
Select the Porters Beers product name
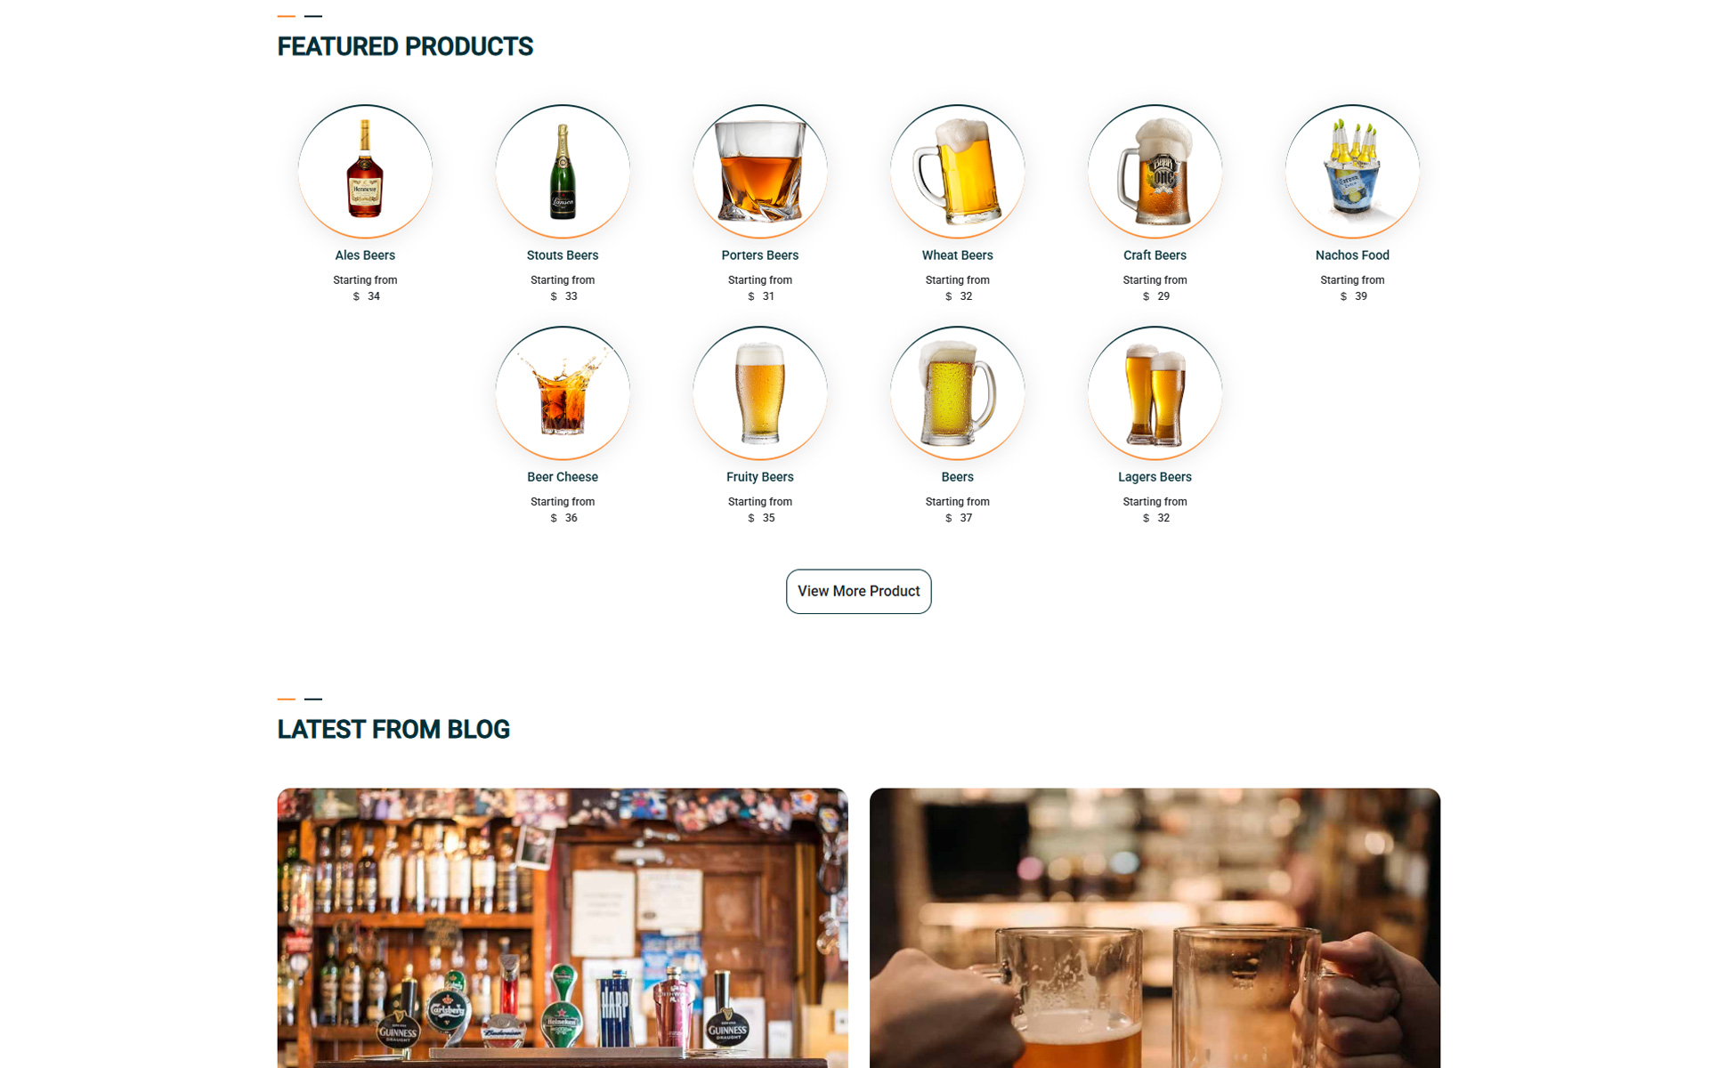pyautogui.click(x=760, y=255)
